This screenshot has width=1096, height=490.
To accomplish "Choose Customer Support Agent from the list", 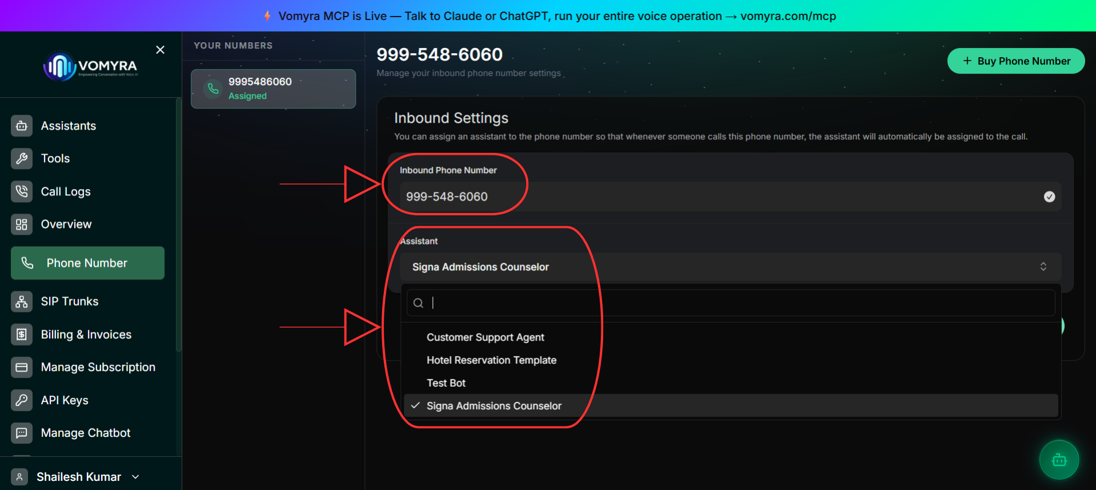I will [x=730, y=338].
